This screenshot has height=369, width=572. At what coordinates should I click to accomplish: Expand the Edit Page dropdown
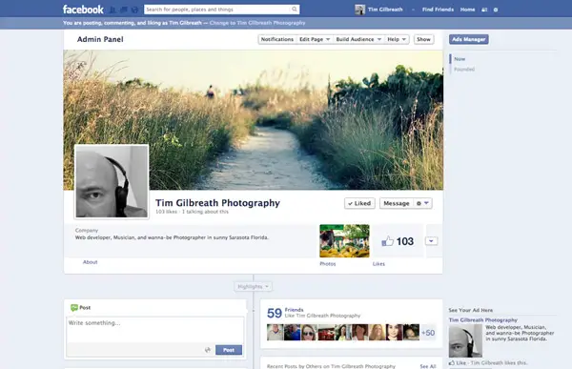click(x=315, y=39)
